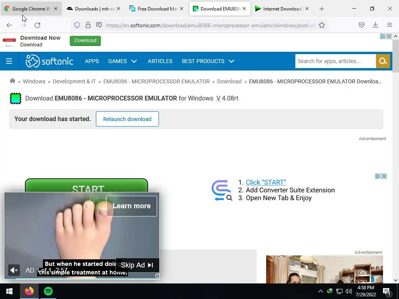The width and height of the screenshot is (399, 299).
Task: Open Windows Start menu
Action: tap(9, 291)
